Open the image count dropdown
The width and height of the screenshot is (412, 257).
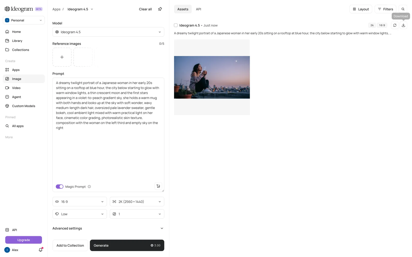pos(137,214)
